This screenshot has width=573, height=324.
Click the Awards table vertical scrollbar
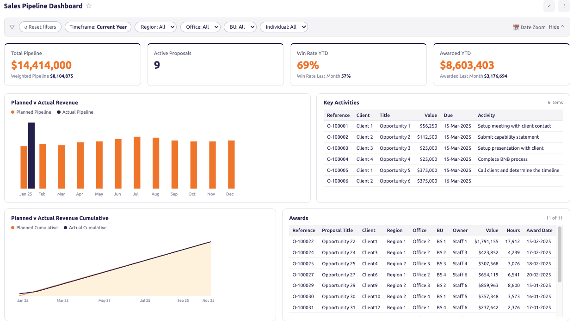click(x=560, y=254)
